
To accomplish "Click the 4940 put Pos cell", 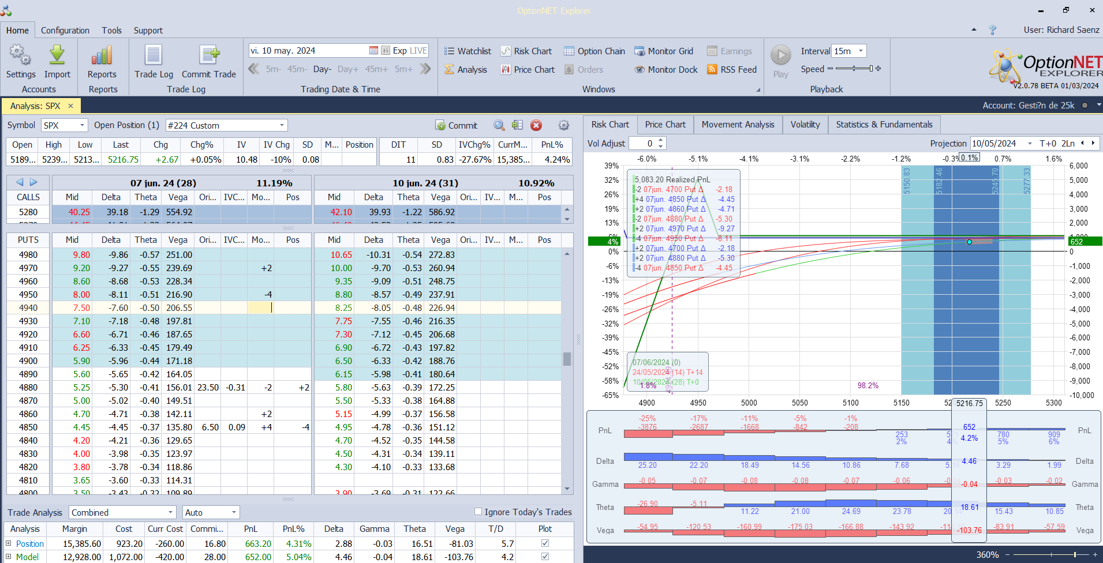I will click(x=293, y=308).
